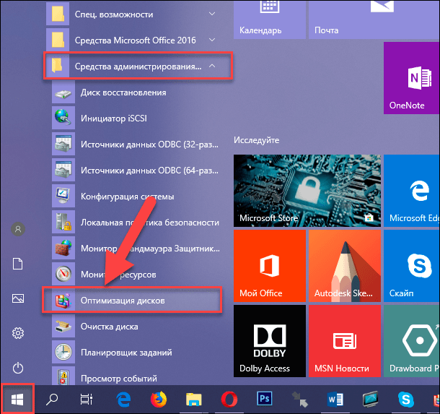Expand Средства Microsoft Office 2016 chevron
440x414 pixels.
point(212,40)
